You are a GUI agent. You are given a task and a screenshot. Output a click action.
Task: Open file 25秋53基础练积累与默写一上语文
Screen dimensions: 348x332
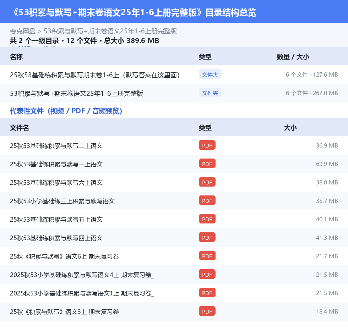click(56, 164)
